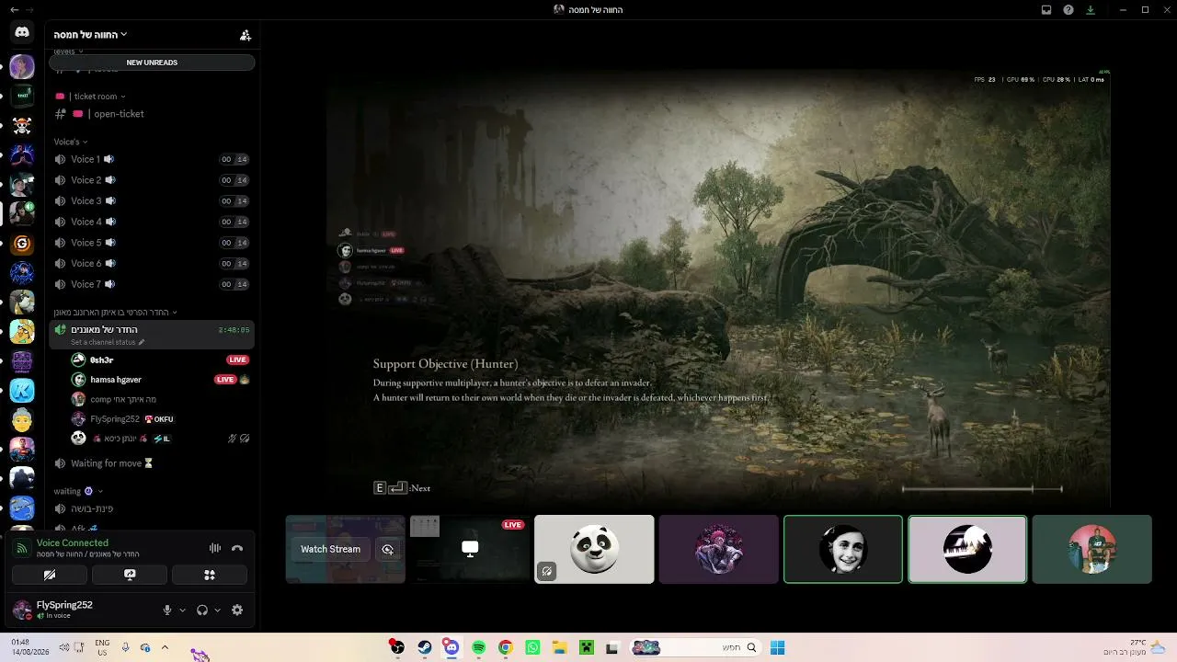Open Discord direct messages home icon

click(x=22, y=32)
